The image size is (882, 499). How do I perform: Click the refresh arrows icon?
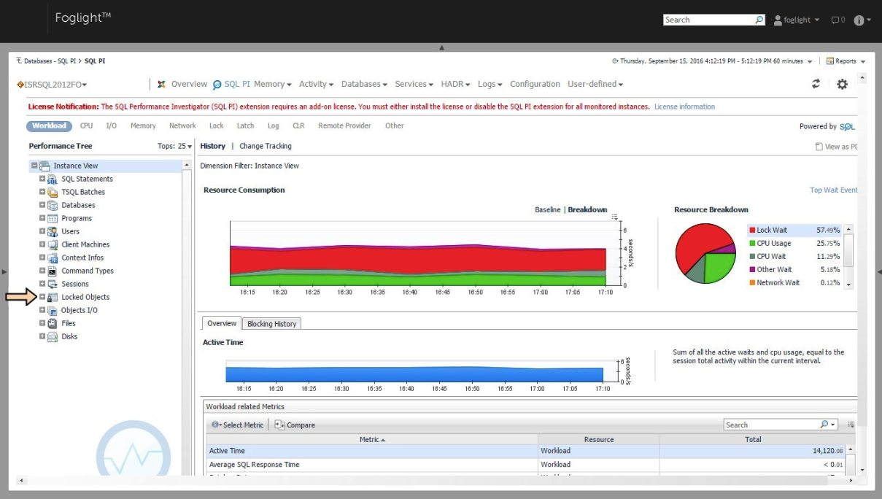[816, 84]
